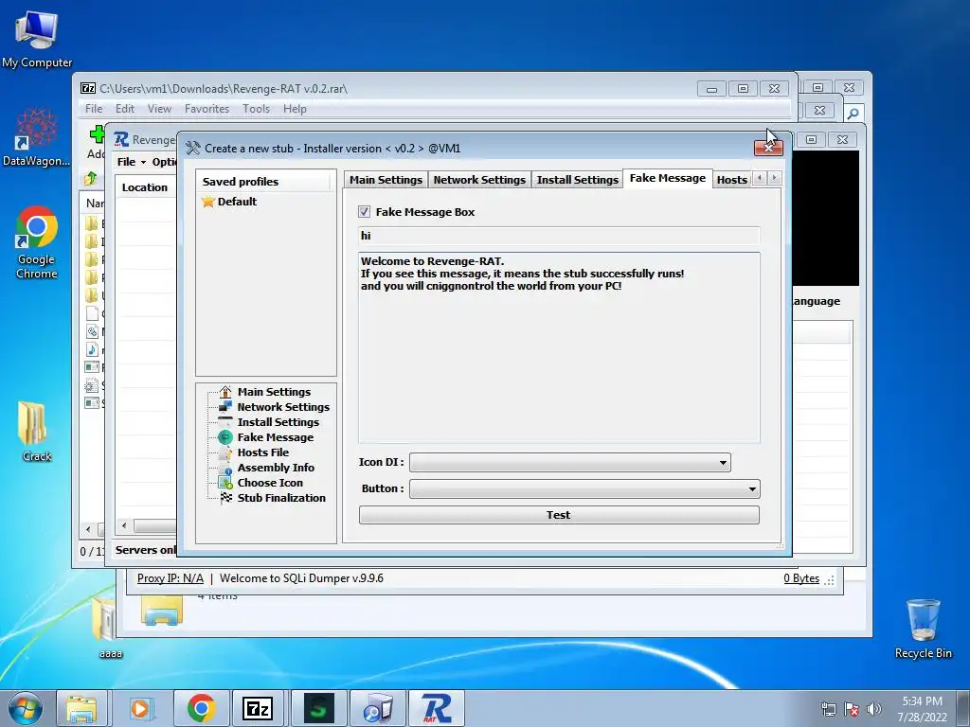Select the aaaa folder on desktop
This screenshot has height=727, width=970.
(x=110, y=627)
